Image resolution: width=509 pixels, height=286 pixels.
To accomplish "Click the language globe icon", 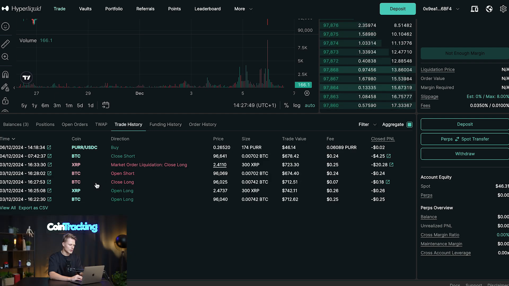I will point(489,9).
